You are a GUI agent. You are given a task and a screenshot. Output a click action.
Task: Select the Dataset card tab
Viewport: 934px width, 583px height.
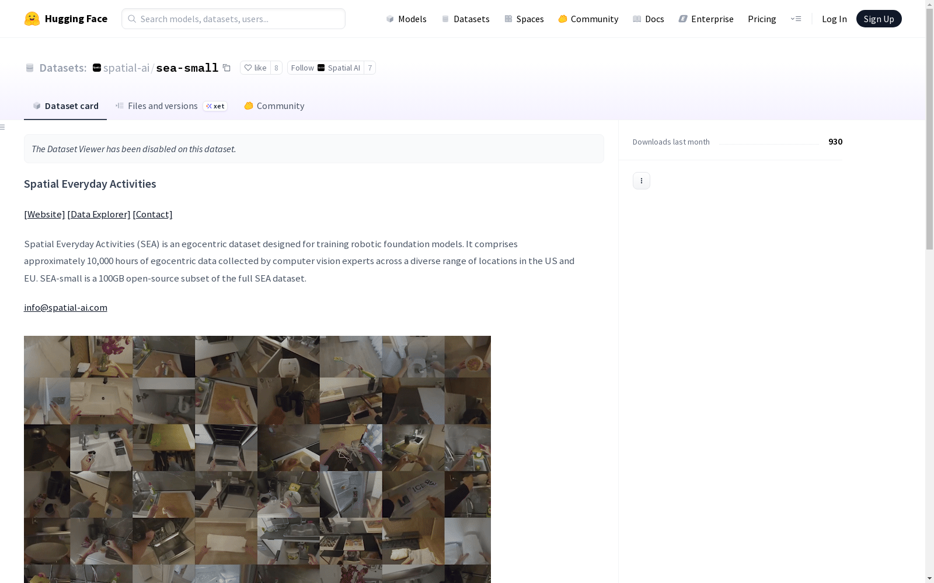click(65, 106)
